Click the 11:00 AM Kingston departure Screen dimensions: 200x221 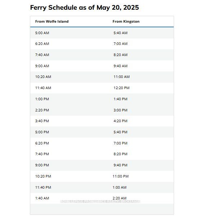click(x=121, y=77)
